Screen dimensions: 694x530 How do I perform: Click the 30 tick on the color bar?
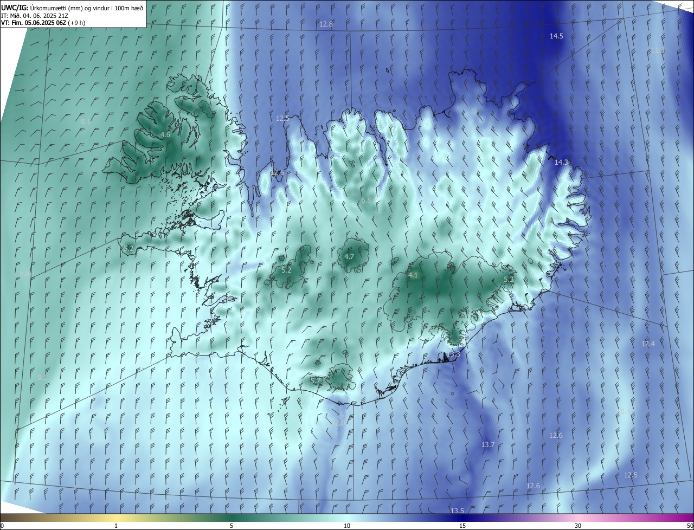pyautogui.click(x=578, y=526)
